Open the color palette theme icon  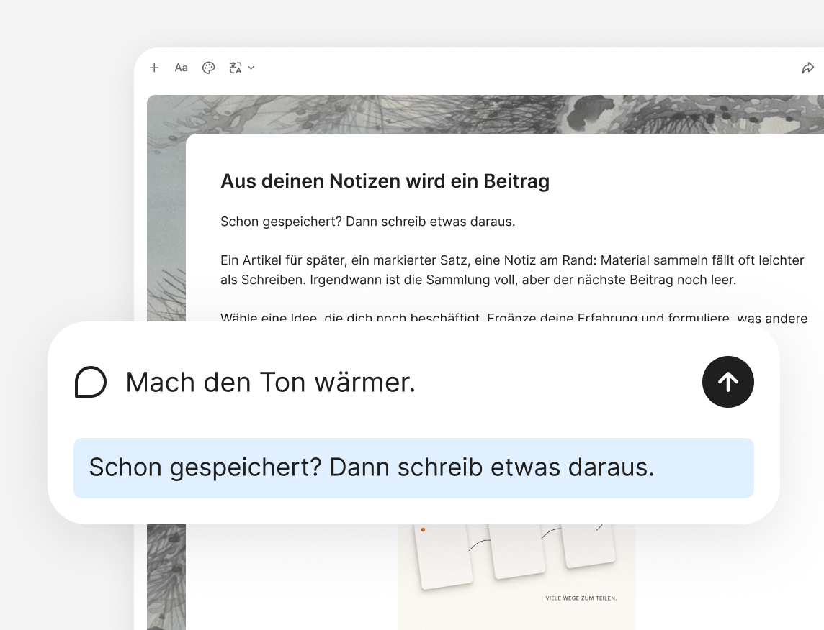[x=209, y=68]
